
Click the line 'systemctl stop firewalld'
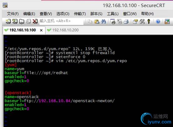(85, 53)
